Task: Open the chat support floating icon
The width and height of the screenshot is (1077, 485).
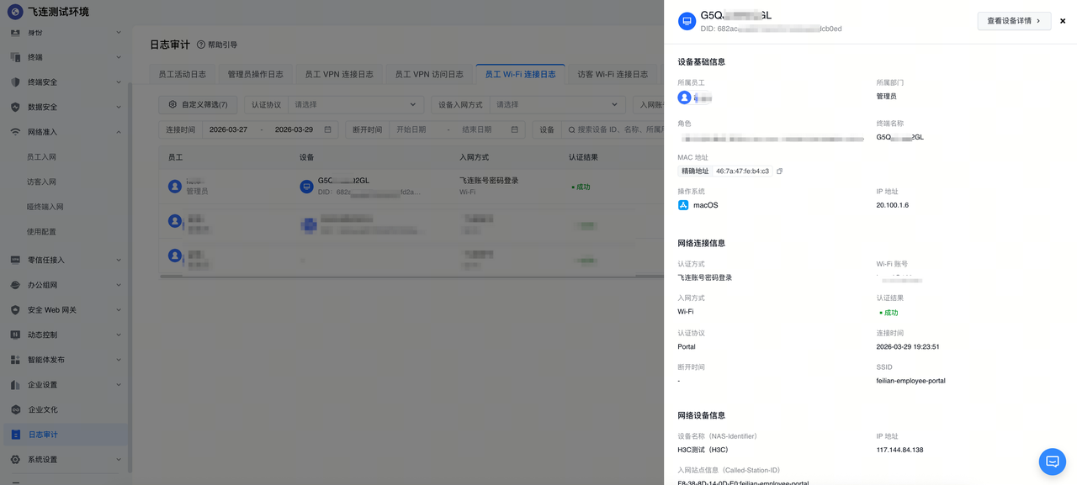Action: 1052,461
